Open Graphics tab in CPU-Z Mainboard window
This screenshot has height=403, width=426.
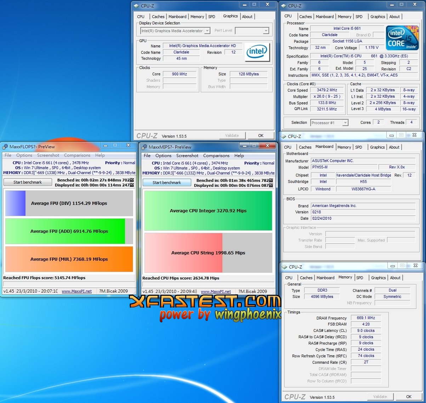coord(377,147)
